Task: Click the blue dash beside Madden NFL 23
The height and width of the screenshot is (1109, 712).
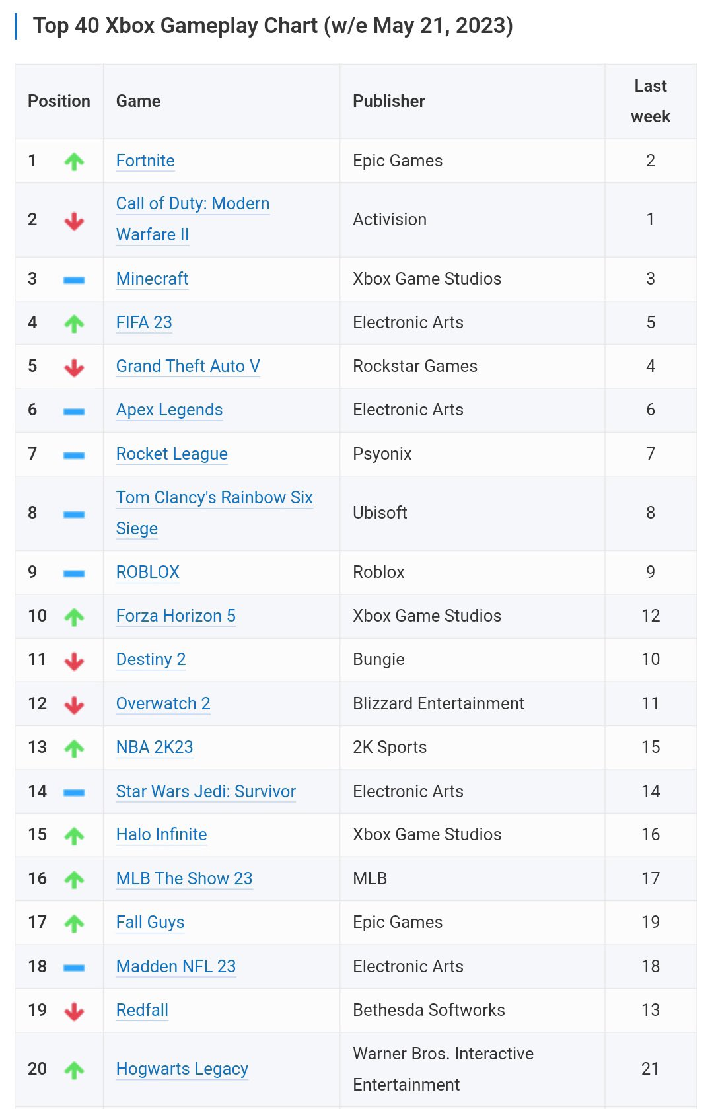Action: pos(74,968)
